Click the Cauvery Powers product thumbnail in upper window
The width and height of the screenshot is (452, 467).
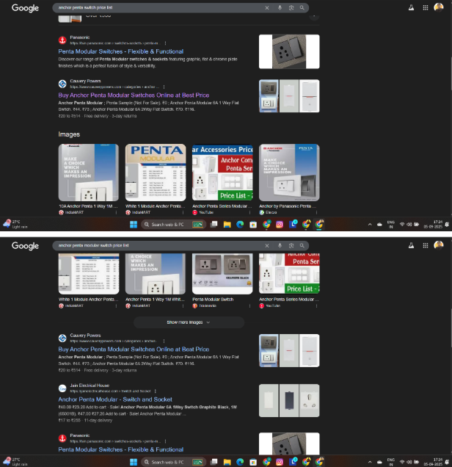(x=289, y=96)
